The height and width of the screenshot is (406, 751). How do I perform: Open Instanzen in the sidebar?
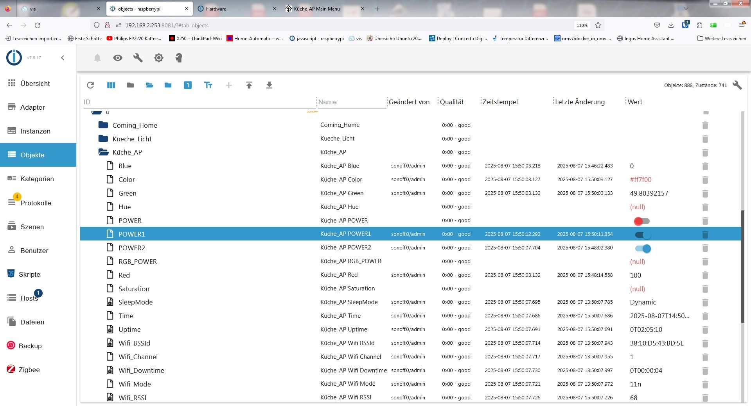[38, 131]
